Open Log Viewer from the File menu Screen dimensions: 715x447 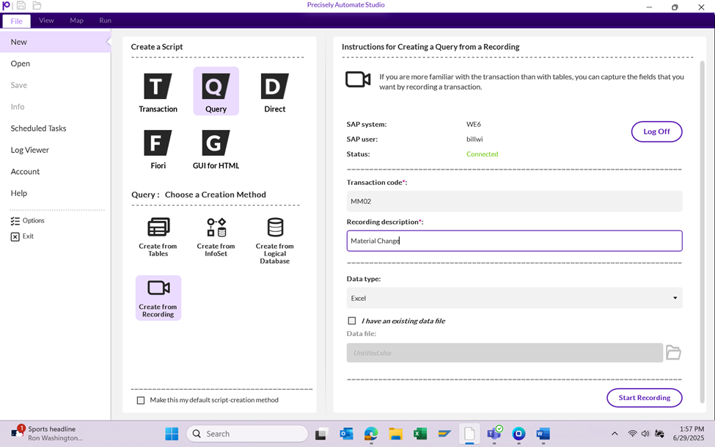click(x=30, y=150)
